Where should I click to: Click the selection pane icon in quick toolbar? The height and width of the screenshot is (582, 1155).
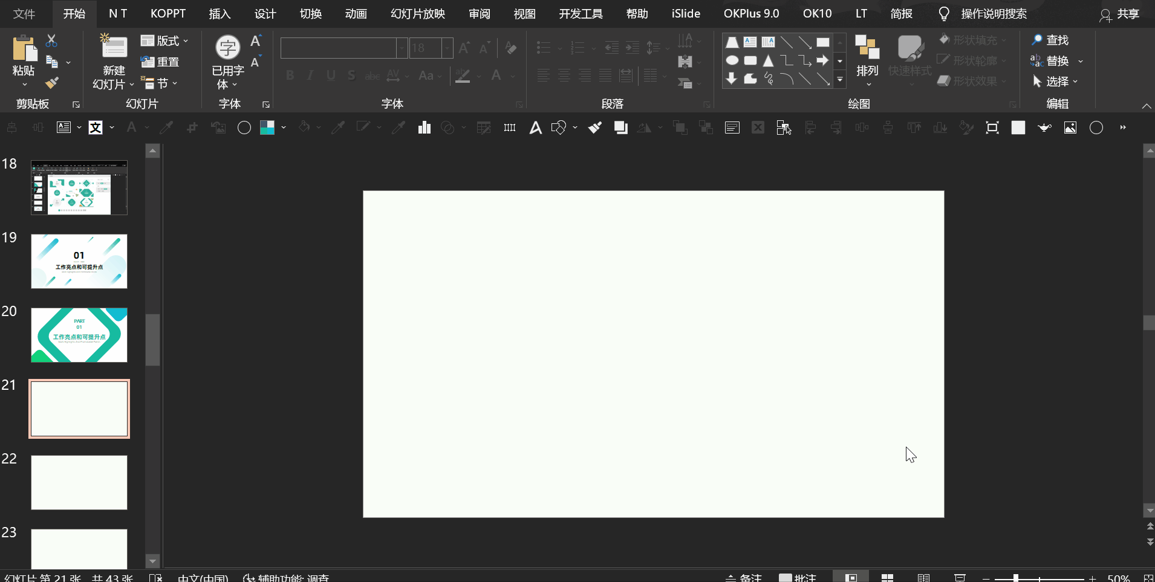[784, 128]
